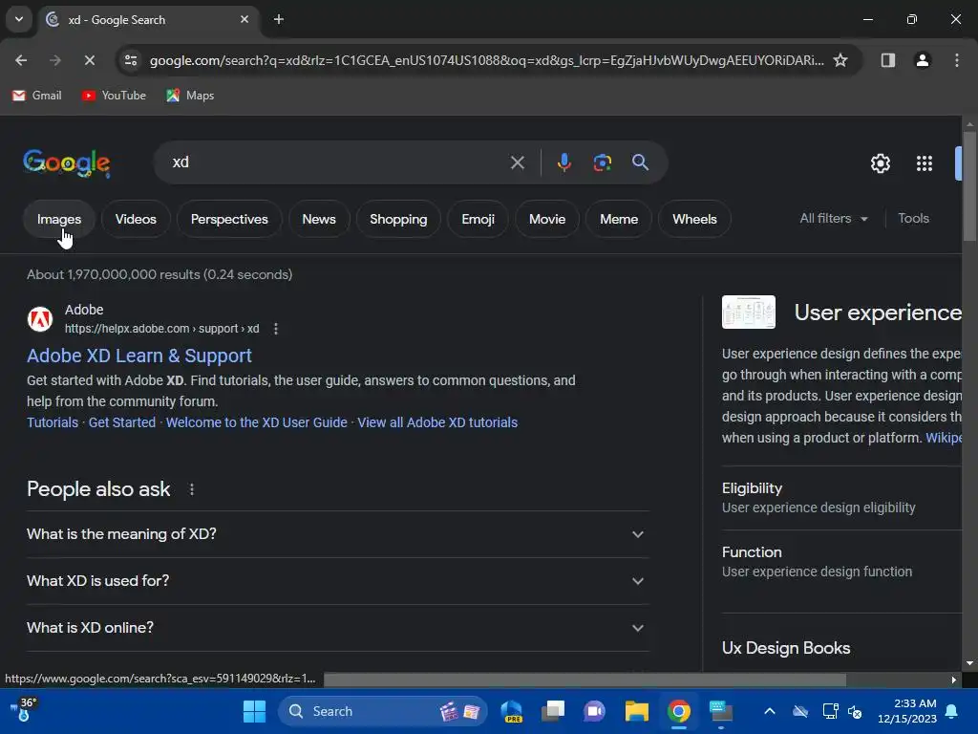
Task: Search by image with Google Lens
Action: click(x=602, y=162)
